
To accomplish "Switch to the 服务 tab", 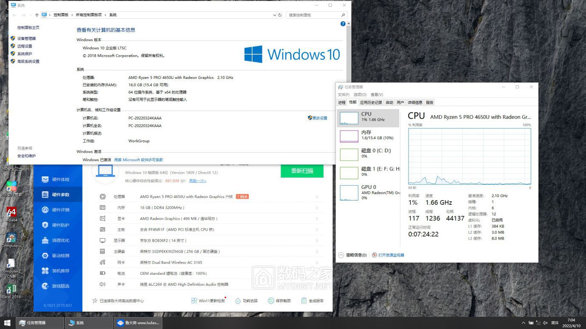I will coord(430,102).
